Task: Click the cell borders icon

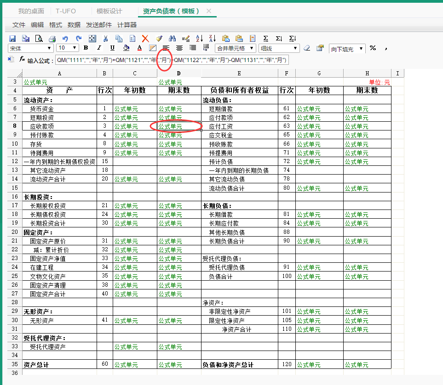Action: (x=153, y=48)
